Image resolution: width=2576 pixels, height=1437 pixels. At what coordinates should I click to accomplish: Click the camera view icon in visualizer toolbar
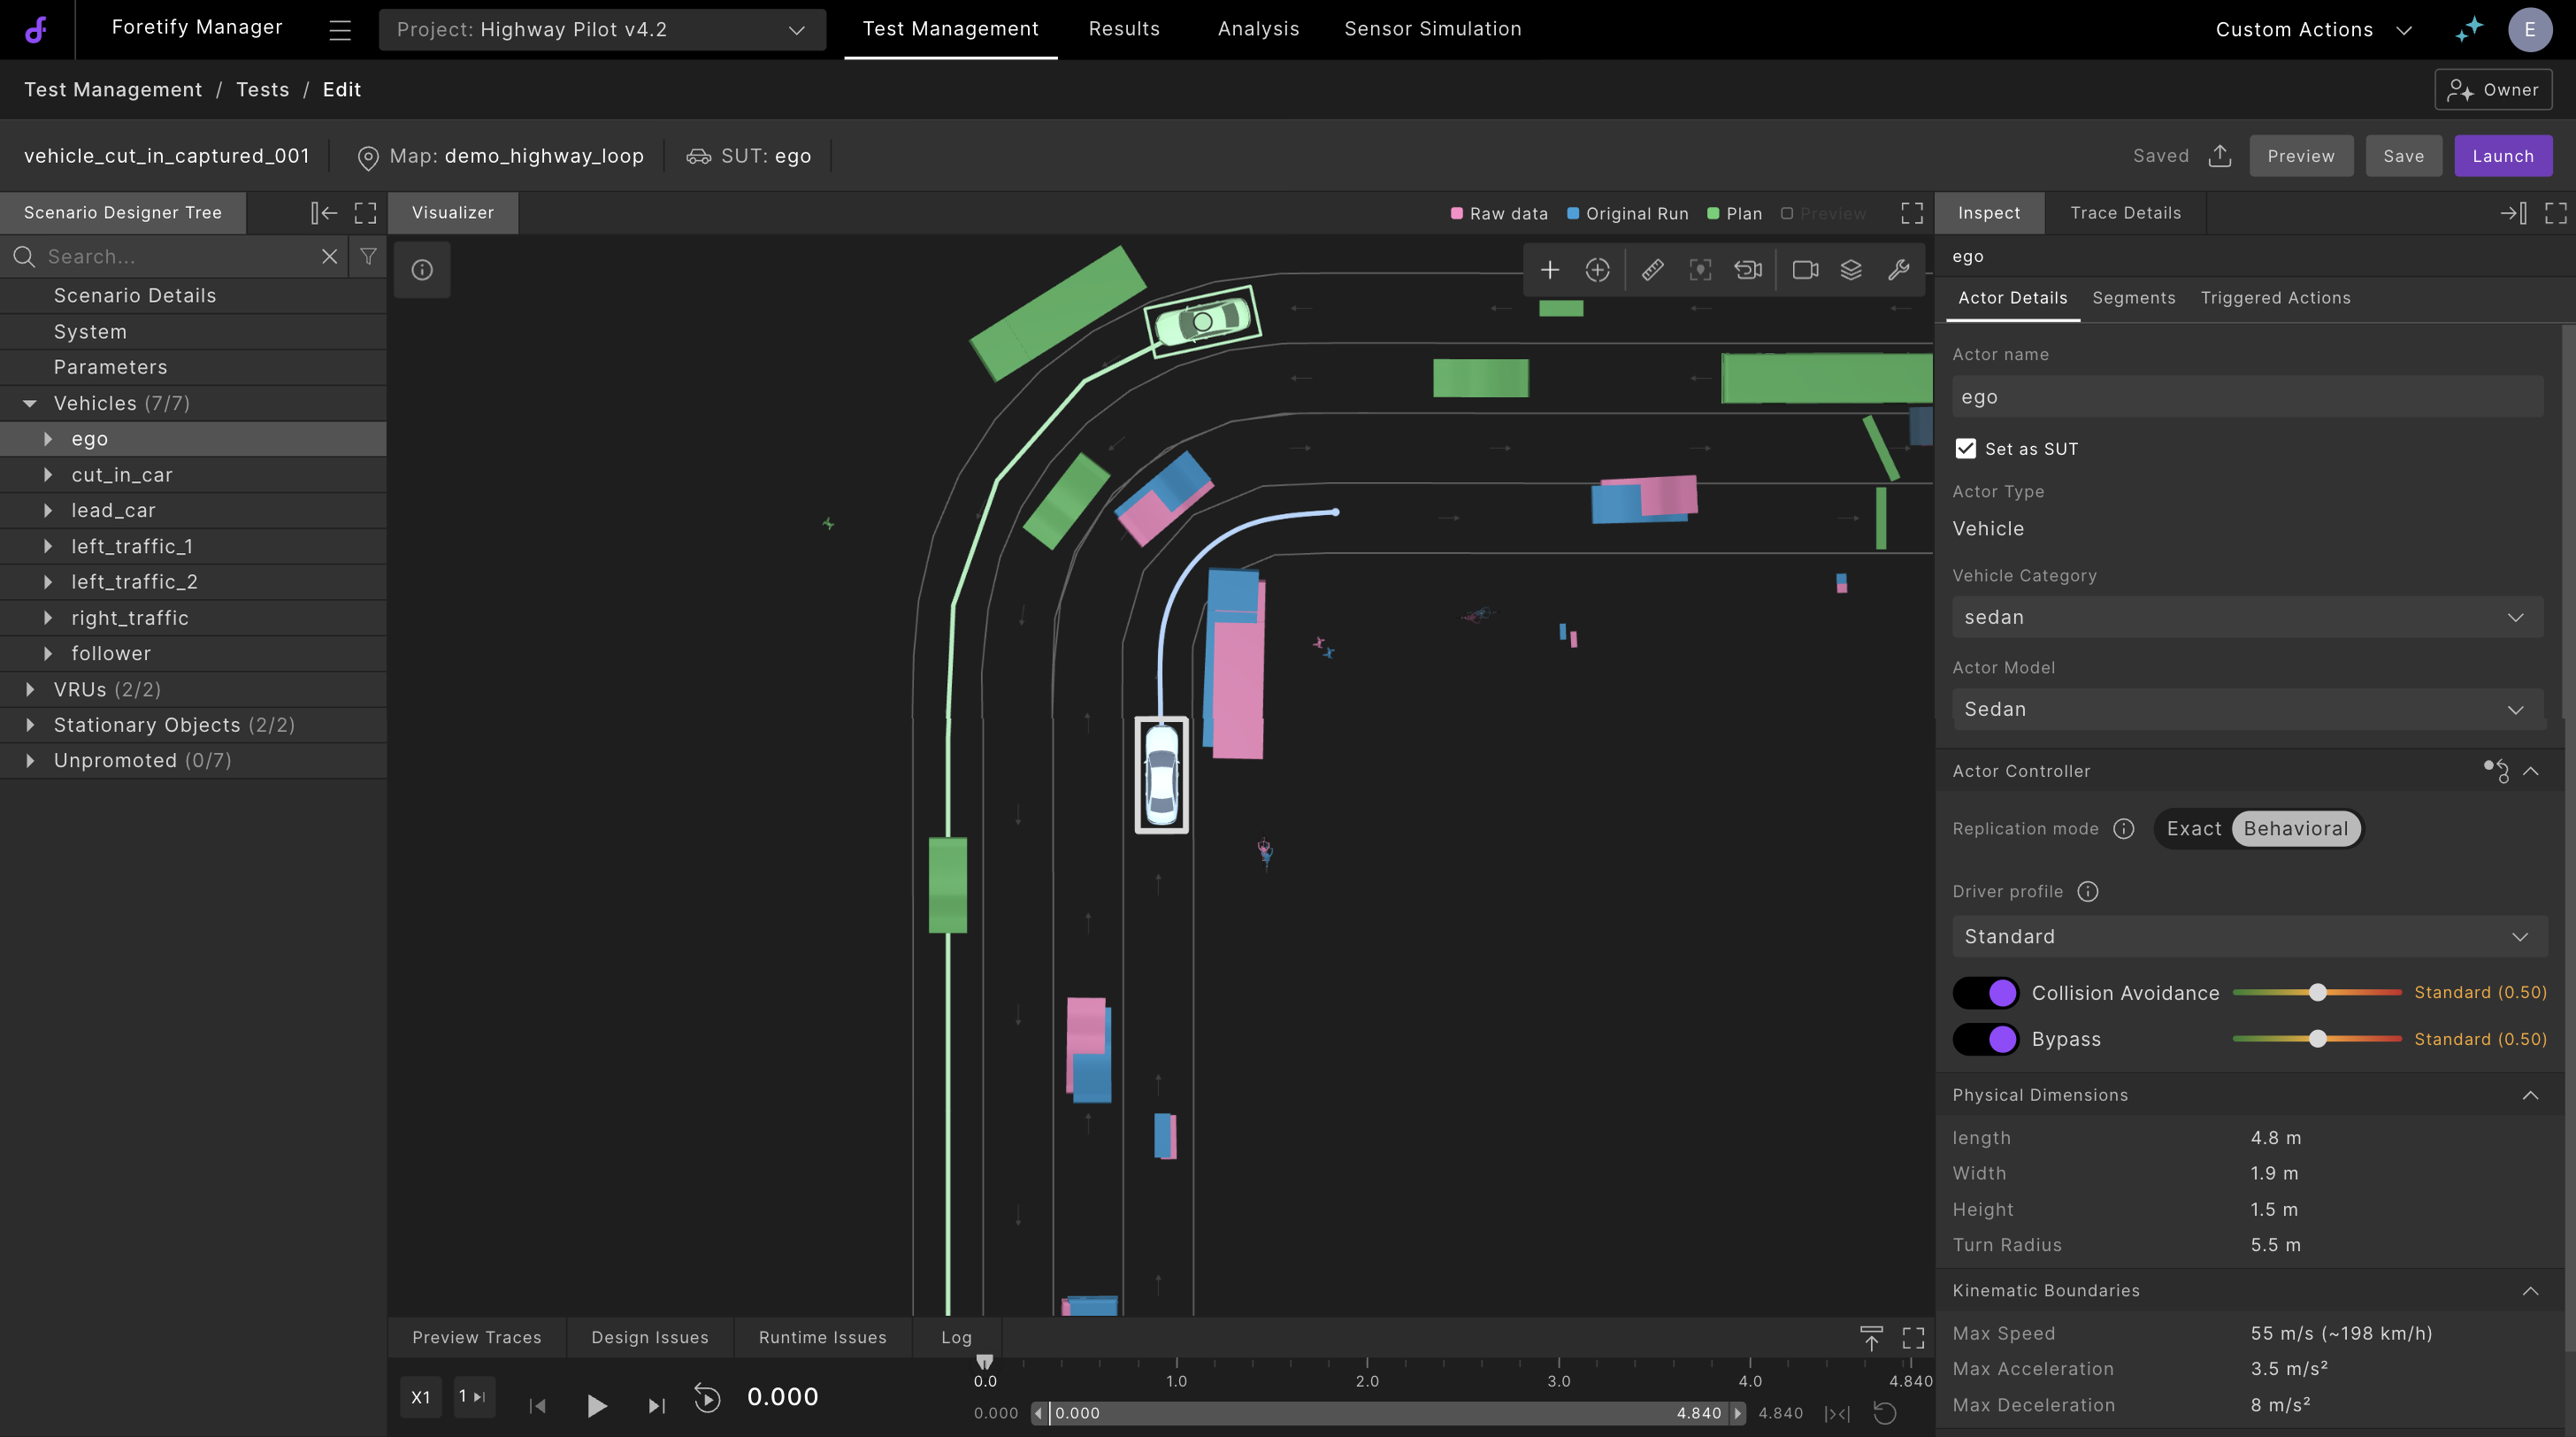tap(1805, 270)
